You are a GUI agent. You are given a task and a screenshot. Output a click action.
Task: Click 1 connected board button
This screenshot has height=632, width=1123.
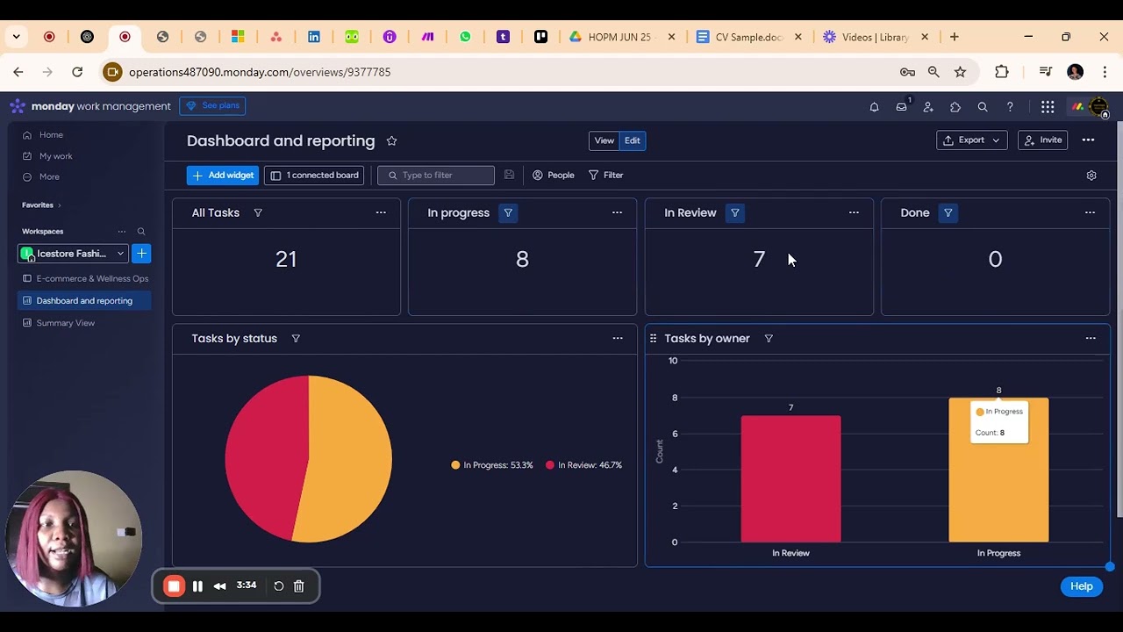pos(314,176)
